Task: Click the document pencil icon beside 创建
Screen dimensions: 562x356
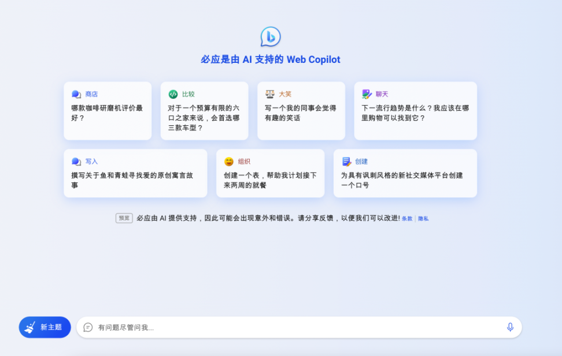Action: point(346,162)
